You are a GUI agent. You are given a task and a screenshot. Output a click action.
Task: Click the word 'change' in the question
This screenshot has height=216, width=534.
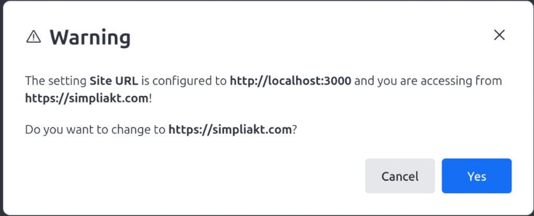[x=131, y=130]
